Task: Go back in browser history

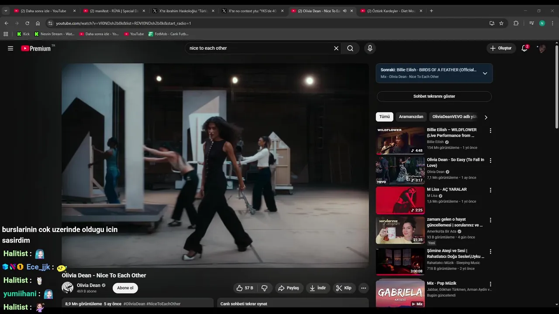Action: pyautogui.click(x=6, y=23)
